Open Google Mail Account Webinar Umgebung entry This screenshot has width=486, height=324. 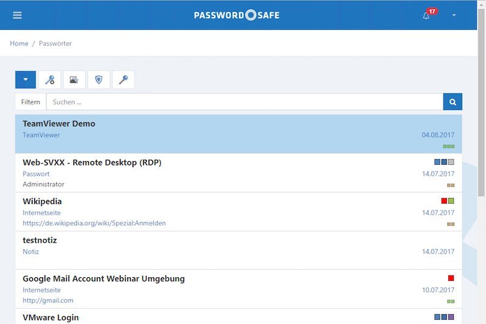click(238, 289)
